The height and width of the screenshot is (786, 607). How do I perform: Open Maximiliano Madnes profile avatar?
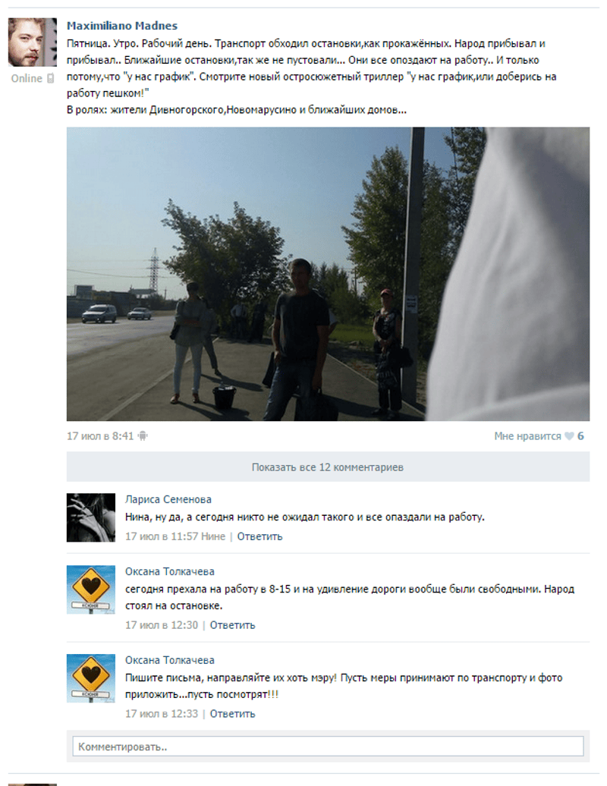(x=33, y=42)
